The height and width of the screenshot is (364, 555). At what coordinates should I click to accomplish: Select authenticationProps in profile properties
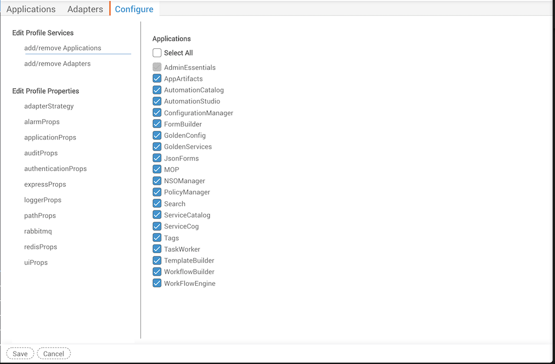coord(55,169)
